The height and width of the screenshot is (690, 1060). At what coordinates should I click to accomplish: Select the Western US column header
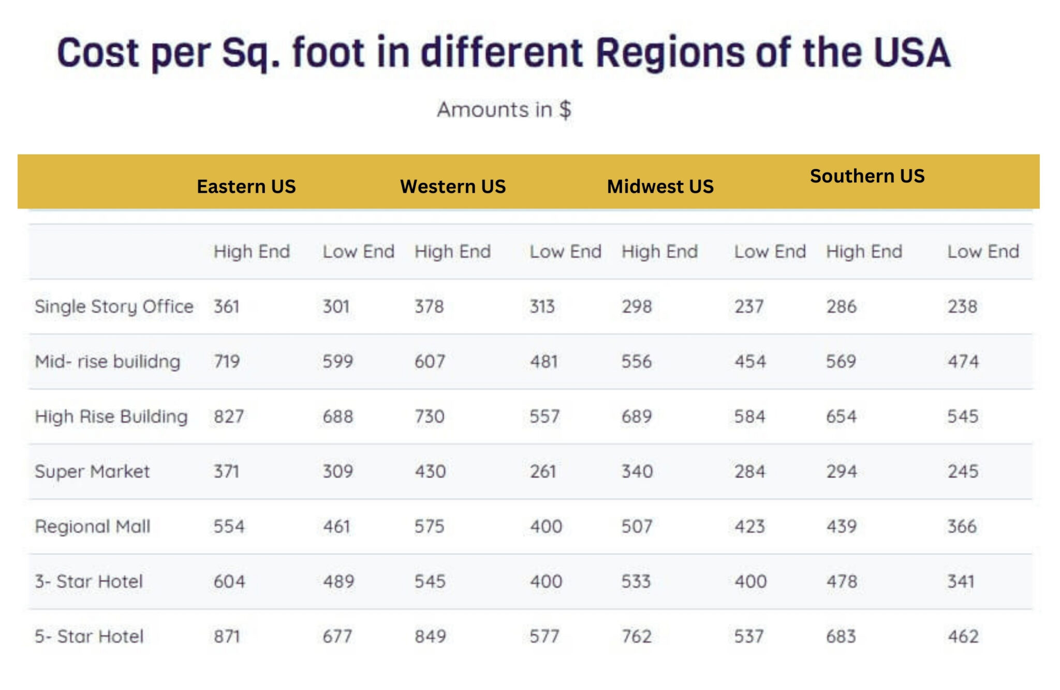pyautogui.click(x=452, y=187)
